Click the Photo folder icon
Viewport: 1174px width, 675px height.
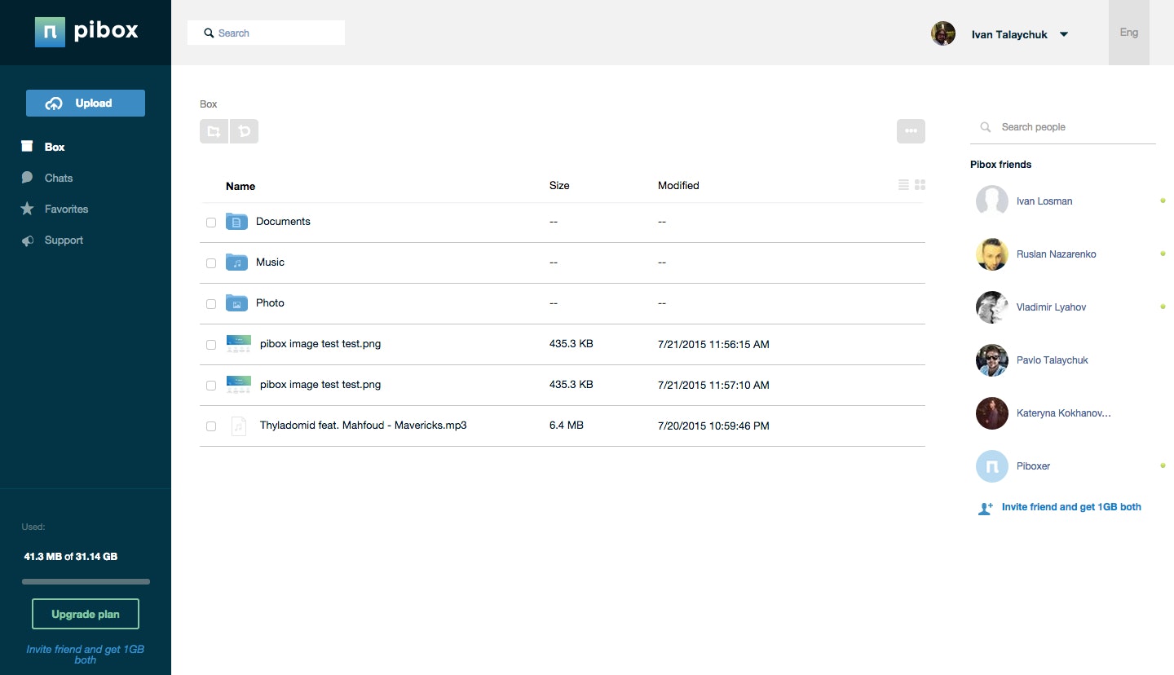click(x=236, y=302)
